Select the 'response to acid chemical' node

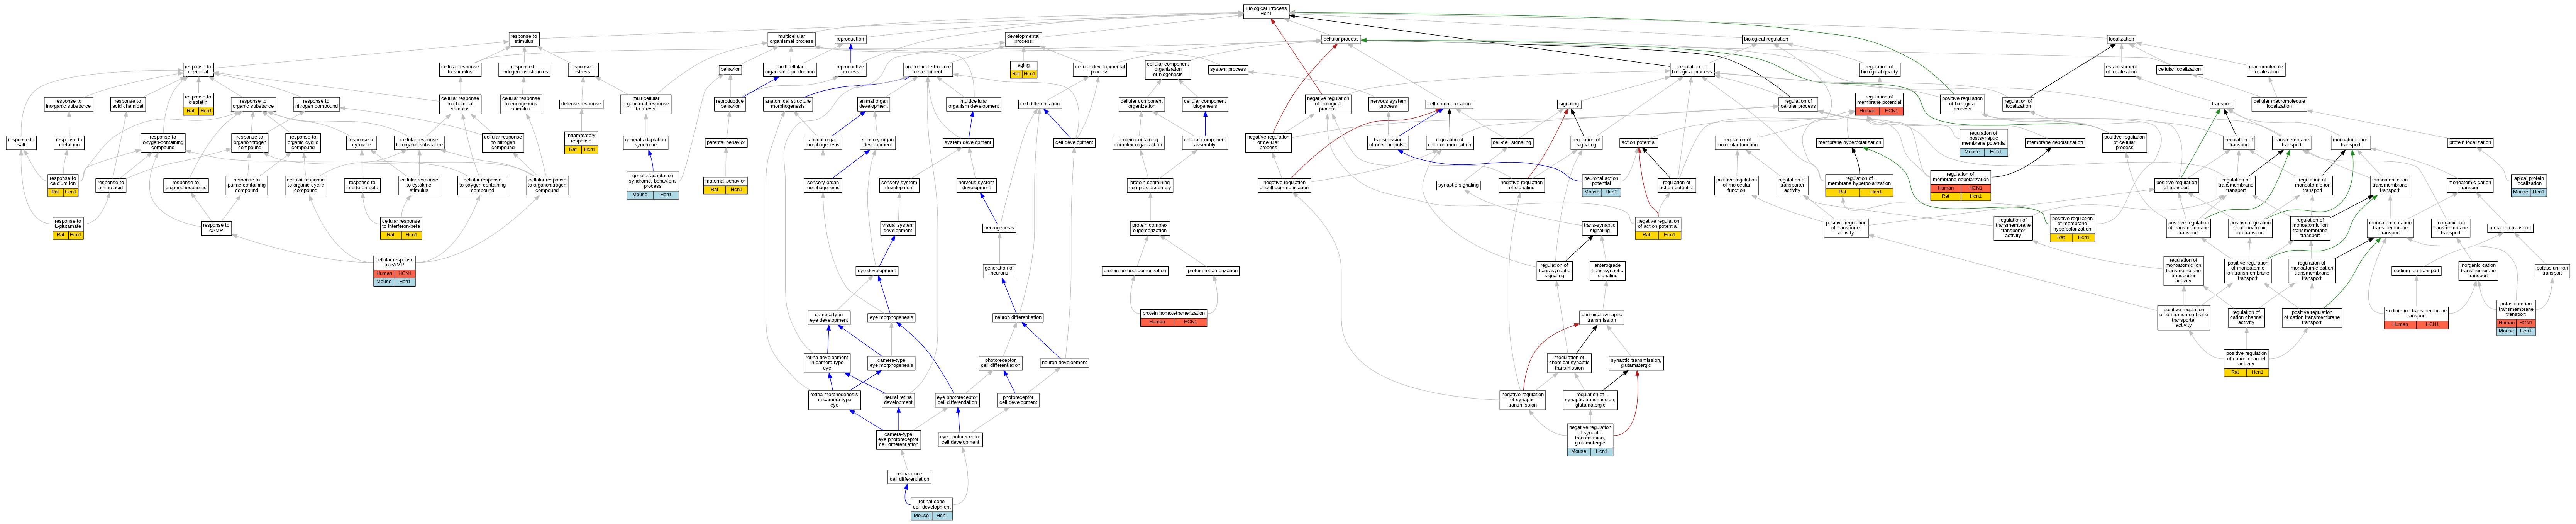pos(128,104)
